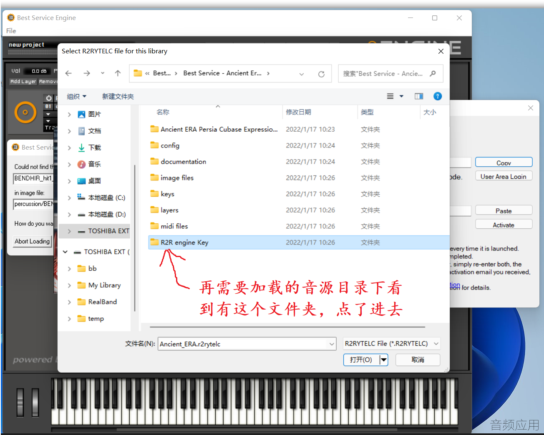This screenshot has width=544, height=435.
Task: Open view options dropdown arrow
Action: 401,96
